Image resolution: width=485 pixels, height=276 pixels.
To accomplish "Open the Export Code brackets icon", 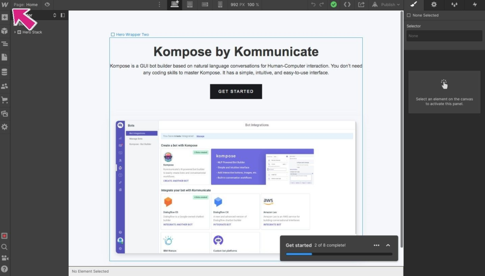I will coord(347,5).
